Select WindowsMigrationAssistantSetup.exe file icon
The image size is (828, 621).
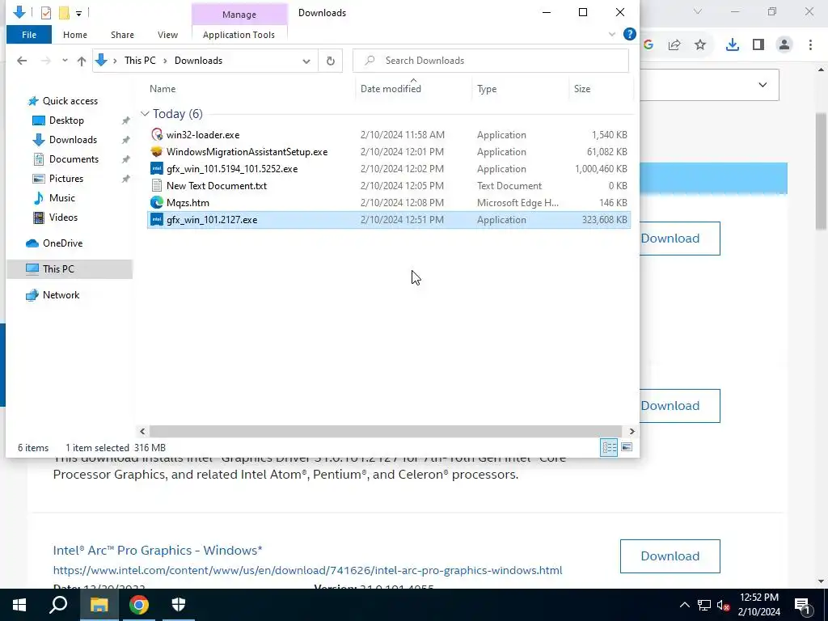pyautogui.click(x=157, y=152)
